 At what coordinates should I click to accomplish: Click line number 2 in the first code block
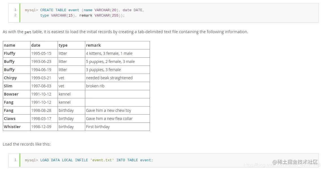point(15,15)
